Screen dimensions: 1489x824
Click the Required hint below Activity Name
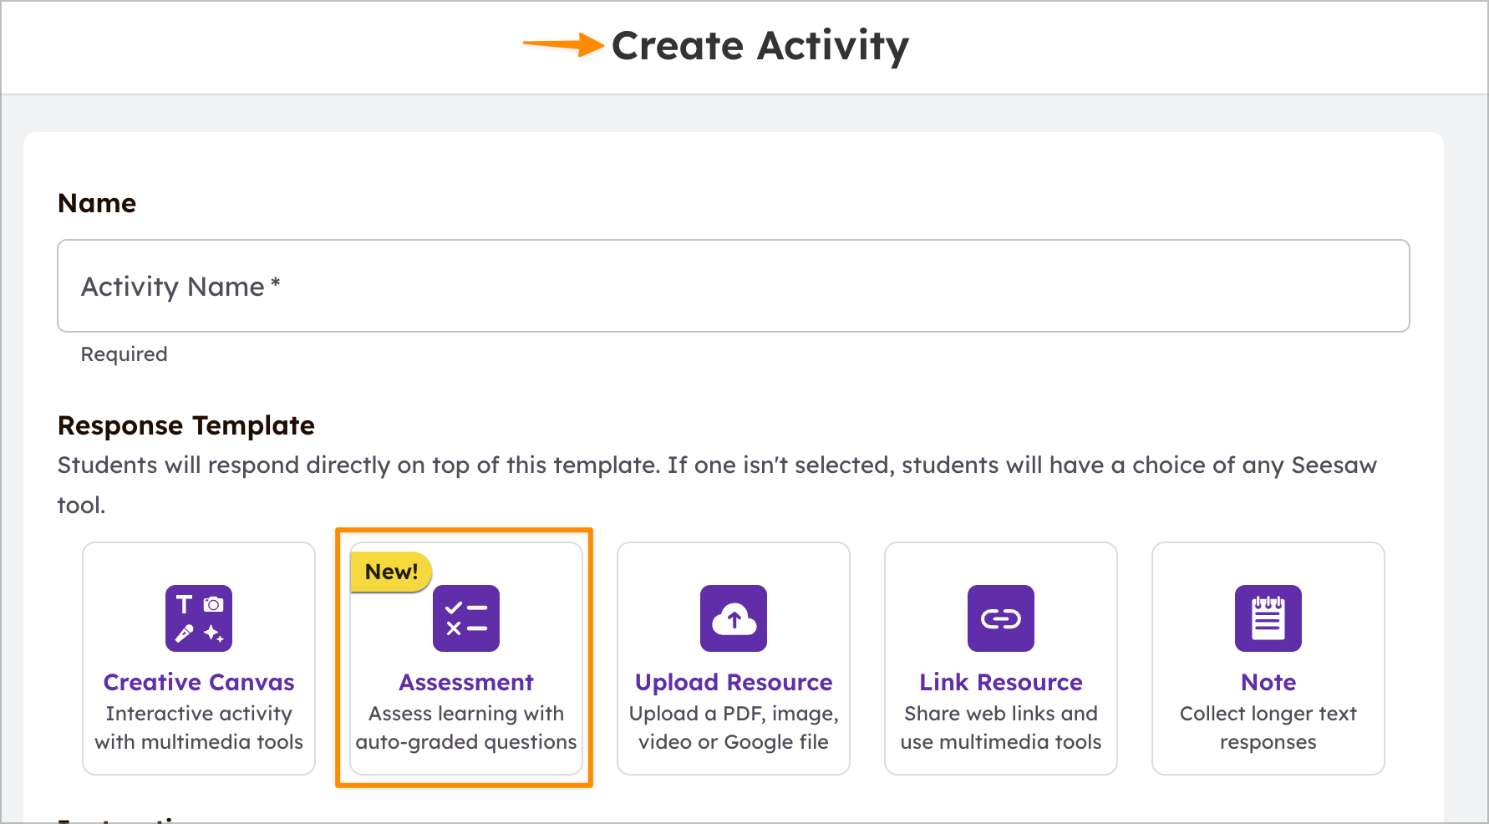pyautogui.click(x=124, y=354)
